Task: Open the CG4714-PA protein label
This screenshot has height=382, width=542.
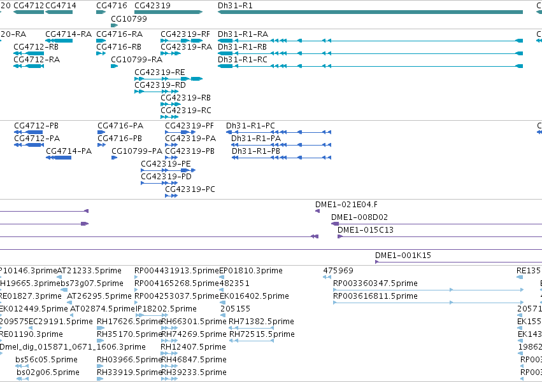Action: 69,151
